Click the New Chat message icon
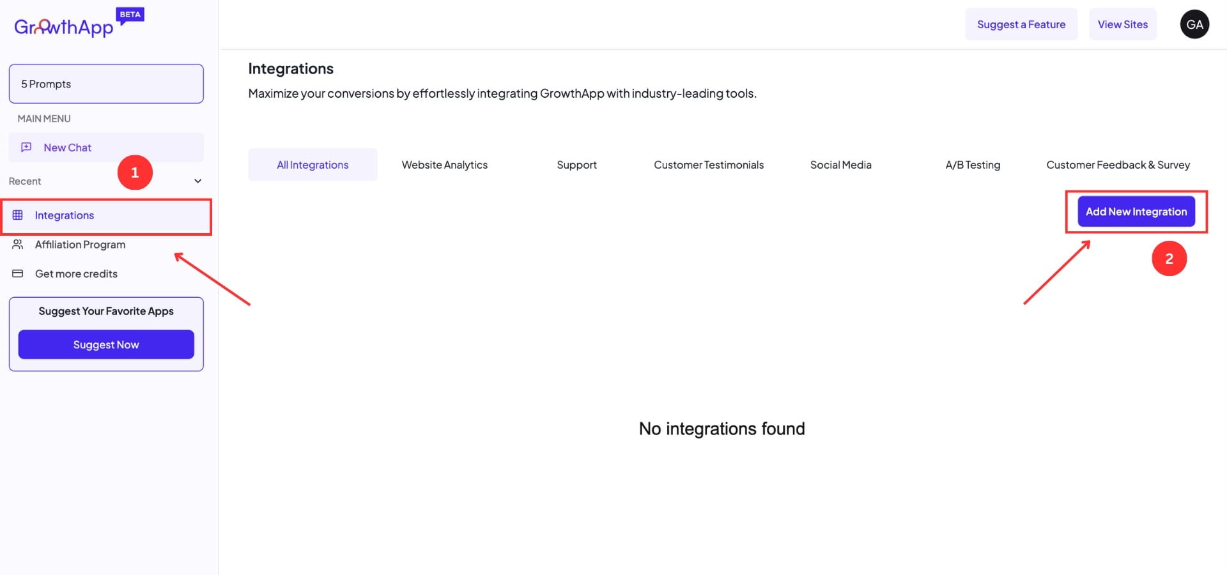The image size is (1227, 575). (x=26, y=148)
